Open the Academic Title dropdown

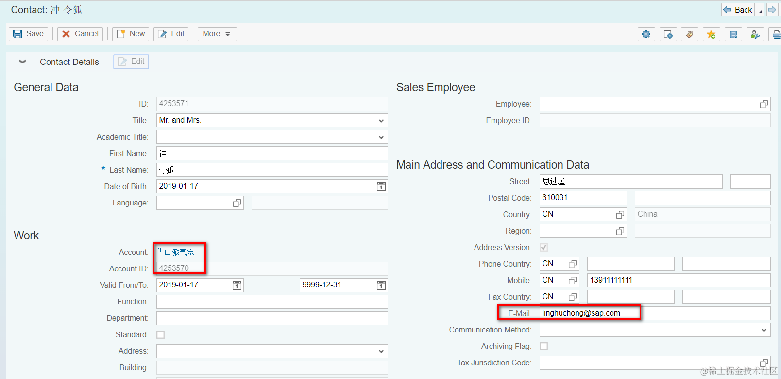pyautogui.click(x=381, y=137)
